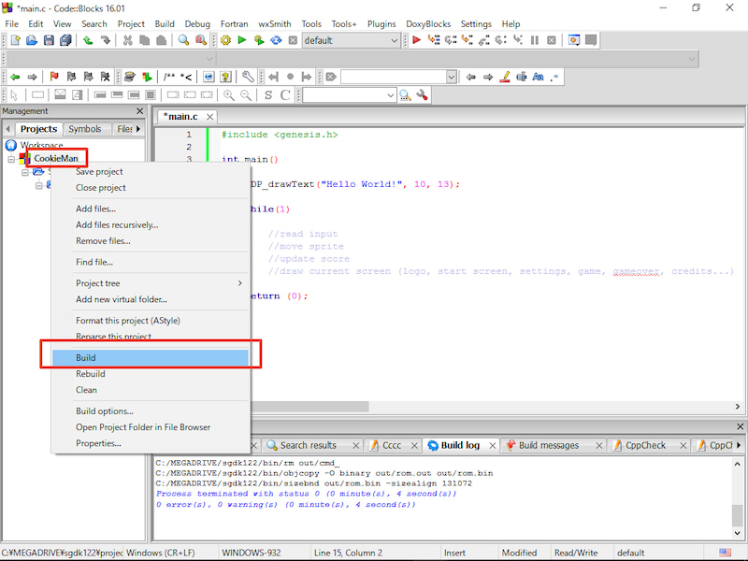Click the Cut scissors icon
The width and height of the screenshot is (748, 561).
click(127, 40)
